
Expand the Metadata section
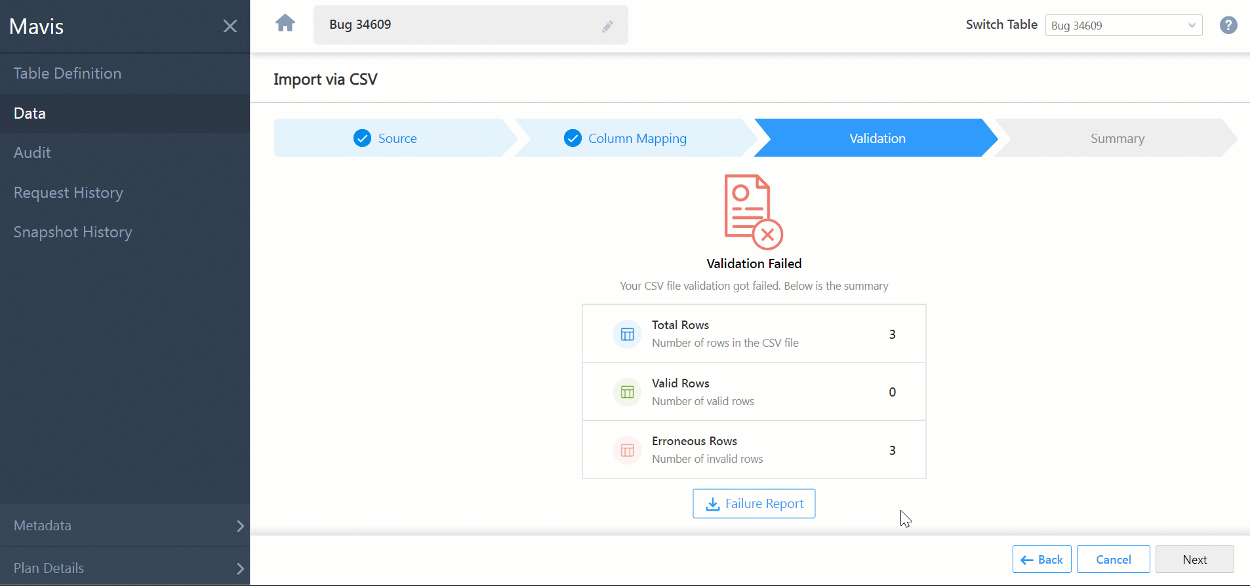point(125,526)
